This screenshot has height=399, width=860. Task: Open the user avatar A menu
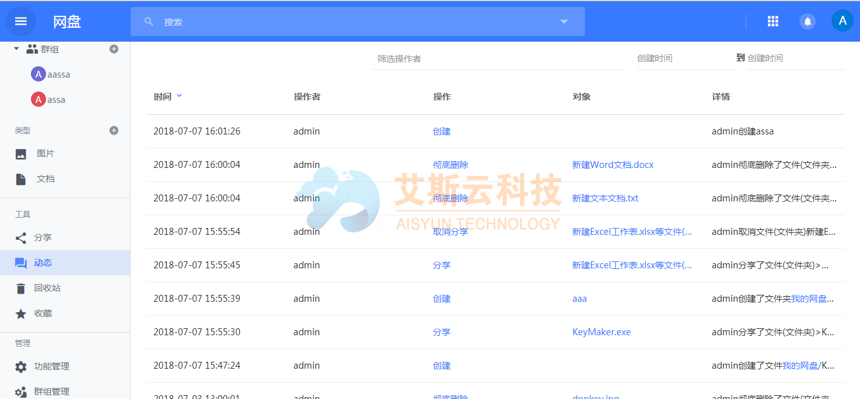click(x=842, y=21)
